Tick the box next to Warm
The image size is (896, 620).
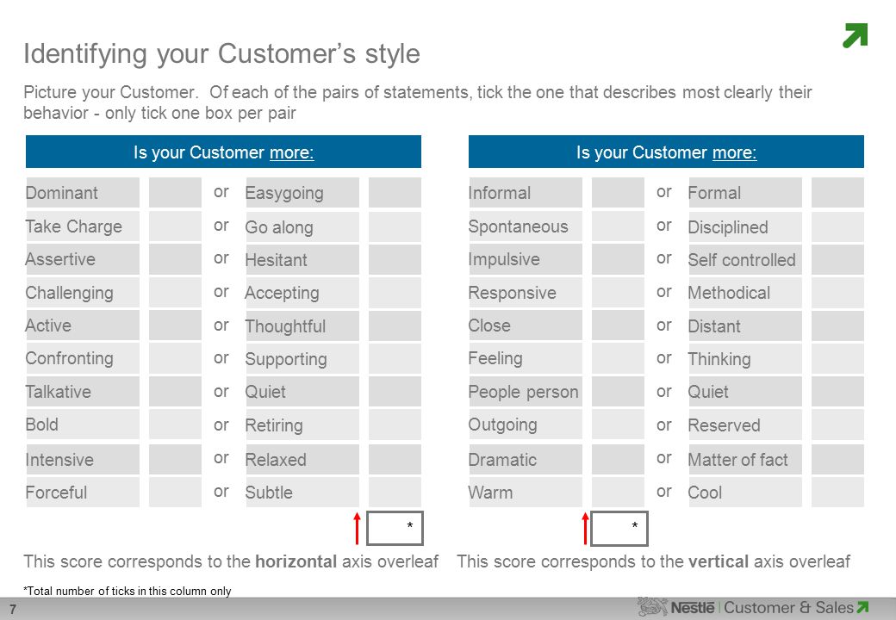[618, 492]
